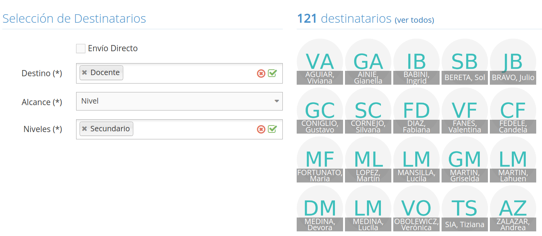Click the 121 destinatarios heading
Screen dimensions: 542x236
[x=344, y=18]
